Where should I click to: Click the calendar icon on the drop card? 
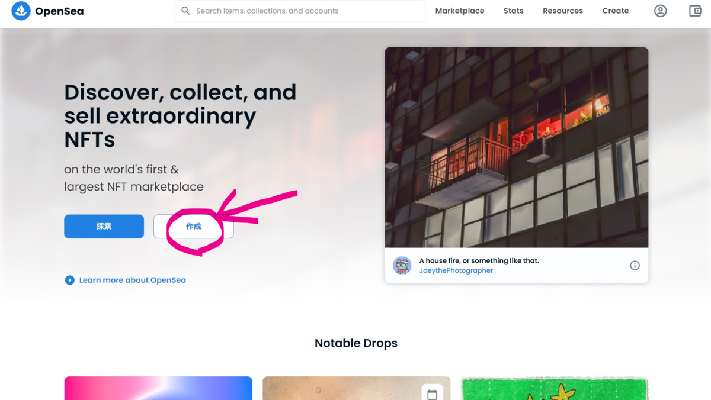(432, 394)
